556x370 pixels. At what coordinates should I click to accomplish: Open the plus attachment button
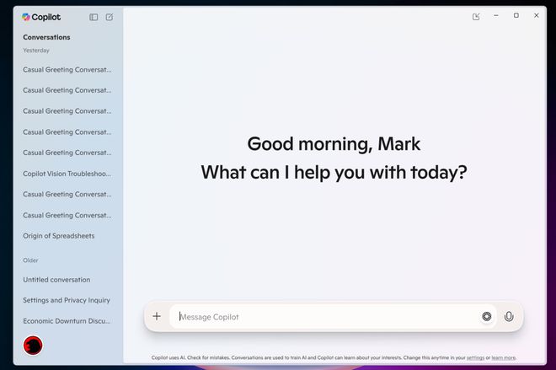(157, 316)
